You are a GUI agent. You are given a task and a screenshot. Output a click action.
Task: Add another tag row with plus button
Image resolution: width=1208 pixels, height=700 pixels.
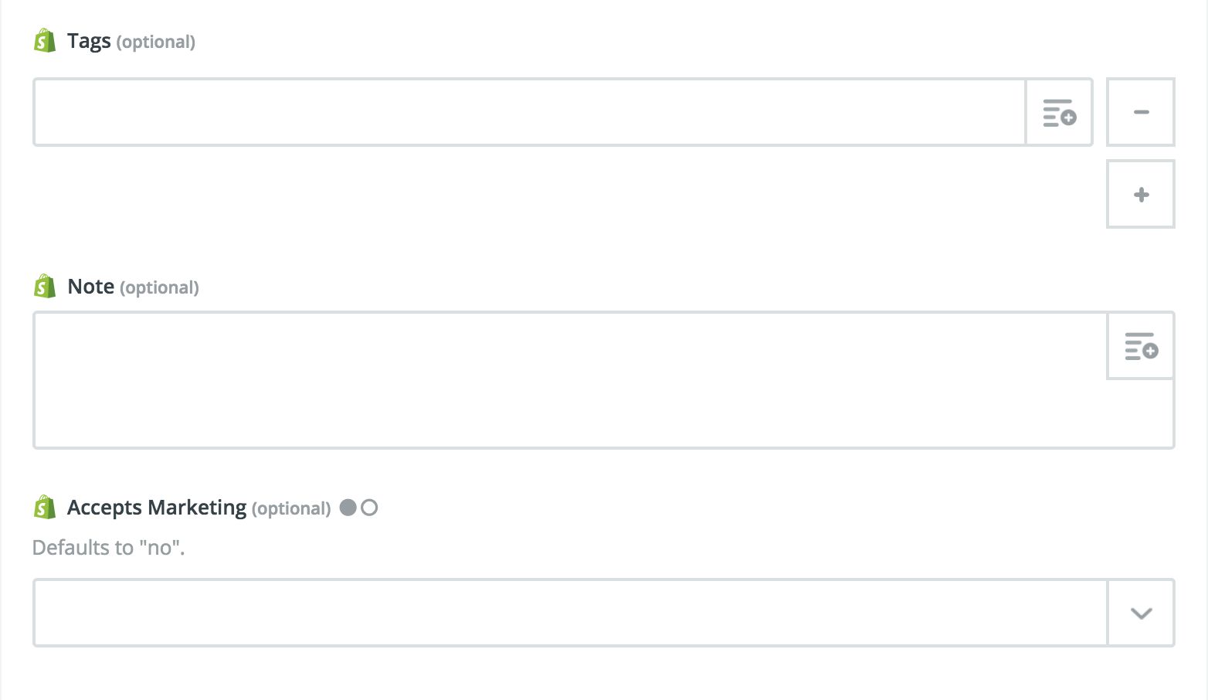point(1141,194)
